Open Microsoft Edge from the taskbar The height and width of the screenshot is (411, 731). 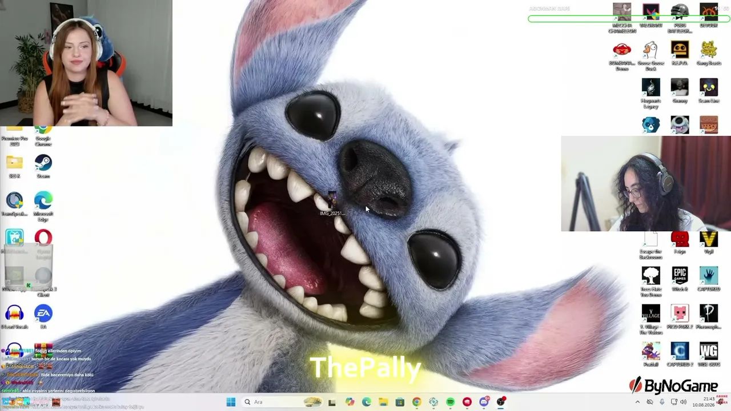tap(366, 402)
